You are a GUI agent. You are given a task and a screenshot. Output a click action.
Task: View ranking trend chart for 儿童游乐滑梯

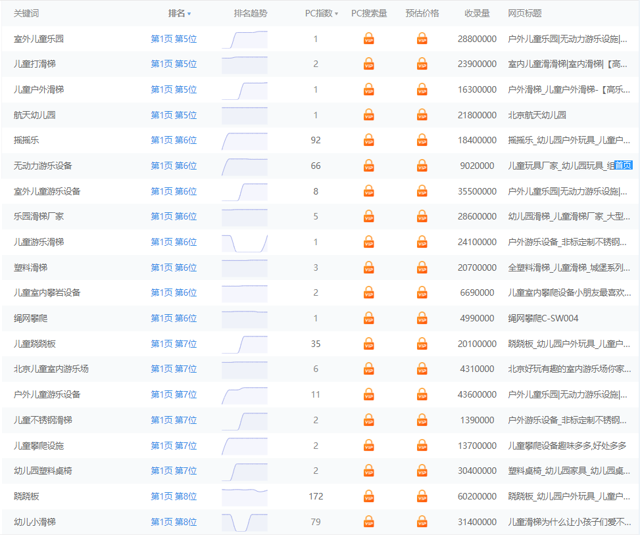coord(245,243)
